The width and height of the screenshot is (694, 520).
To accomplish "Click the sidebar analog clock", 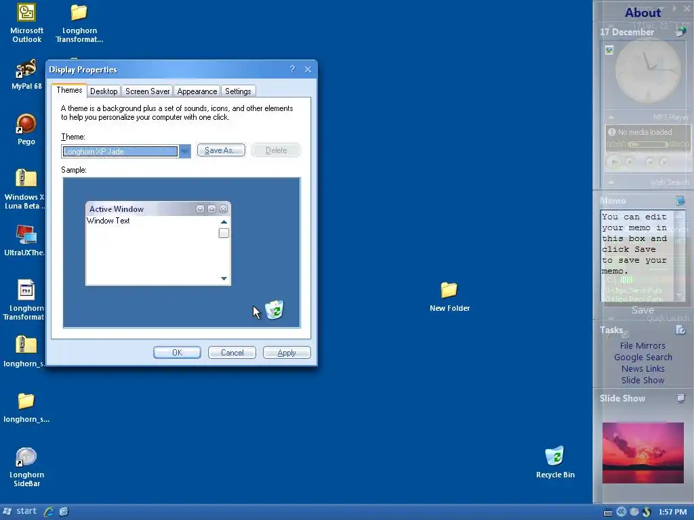I will point(648,70).
